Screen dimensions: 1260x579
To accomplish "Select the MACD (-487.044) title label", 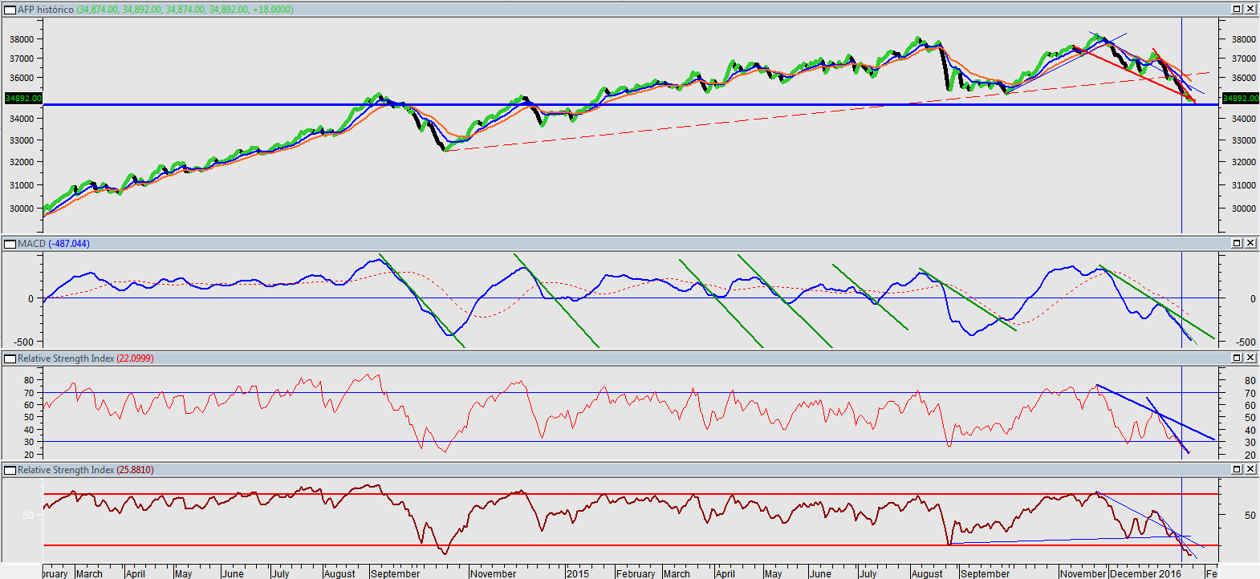I will click(x=54, y=244).
